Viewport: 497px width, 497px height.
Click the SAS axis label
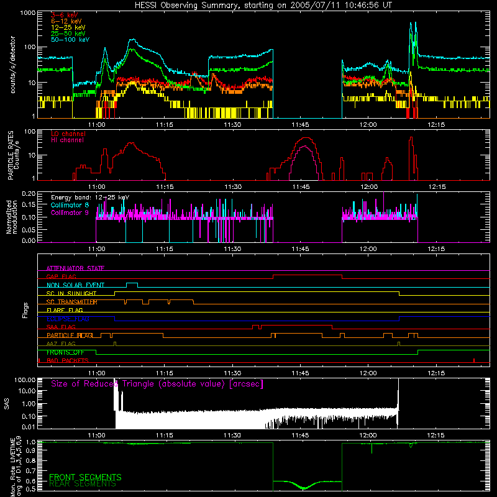(x=7, y=404)
